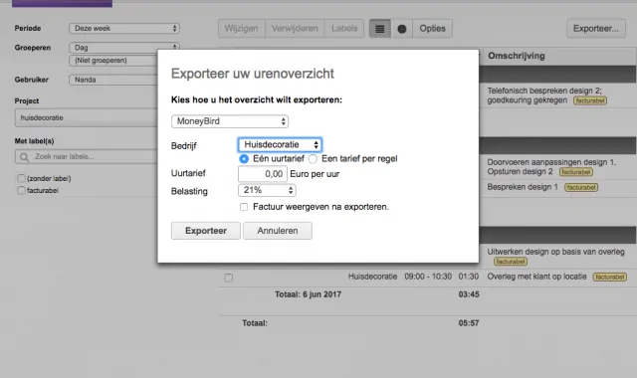
Task: Open the Periode 'Deze week' dropdown
Action: pos(124,29)
